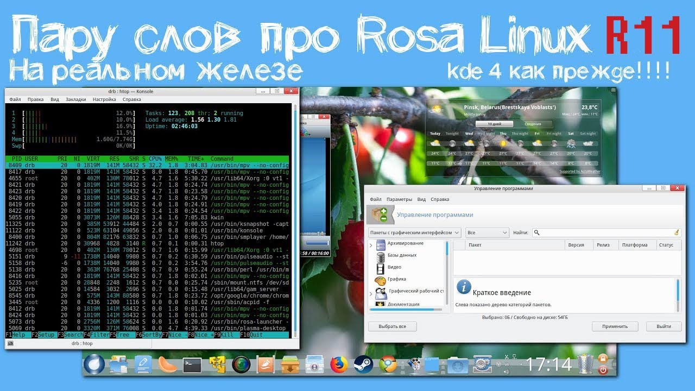Click the blue info icon near Краткое введение
The image size is (695, 391).
[x=463, y=287]
